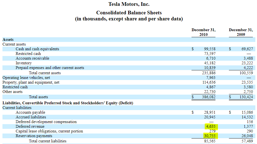Select the Total current liabilities label
This screenshot has width=257, height=144.
[x=48, y=141]
